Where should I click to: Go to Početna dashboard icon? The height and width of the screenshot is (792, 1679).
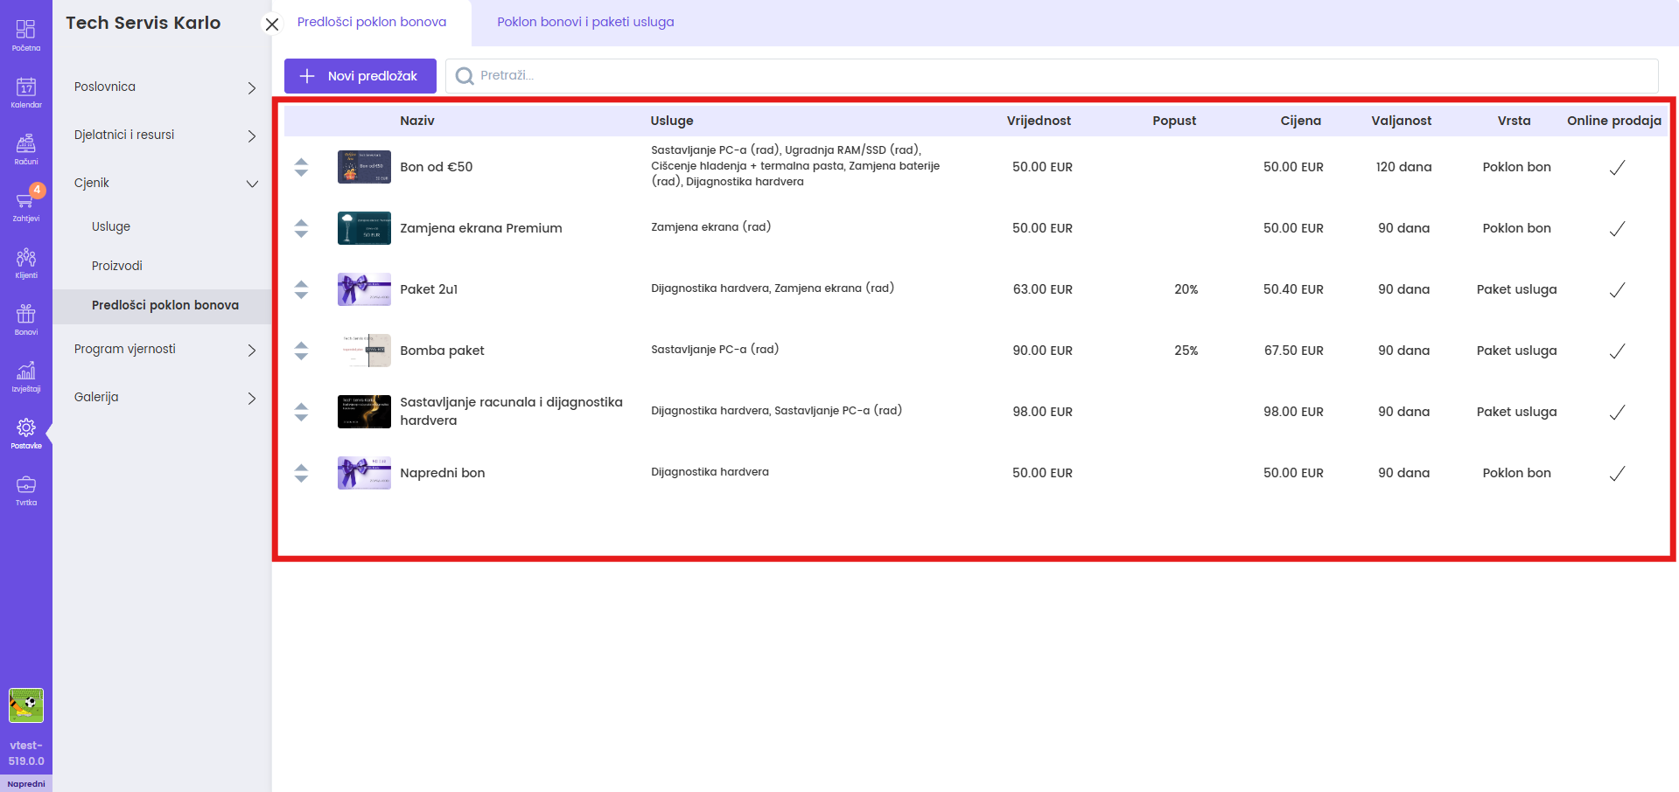[26, 35]
